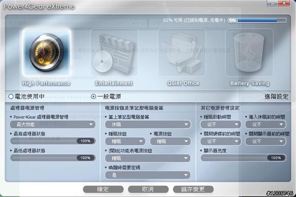Select the 一般電源 radio button

[x=93, y=97]
